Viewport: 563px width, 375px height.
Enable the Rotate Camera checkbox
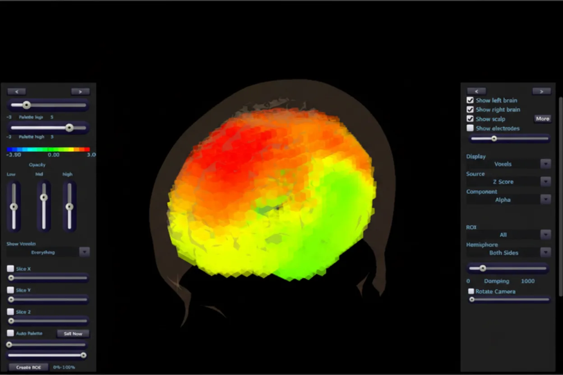click(471, 292)
